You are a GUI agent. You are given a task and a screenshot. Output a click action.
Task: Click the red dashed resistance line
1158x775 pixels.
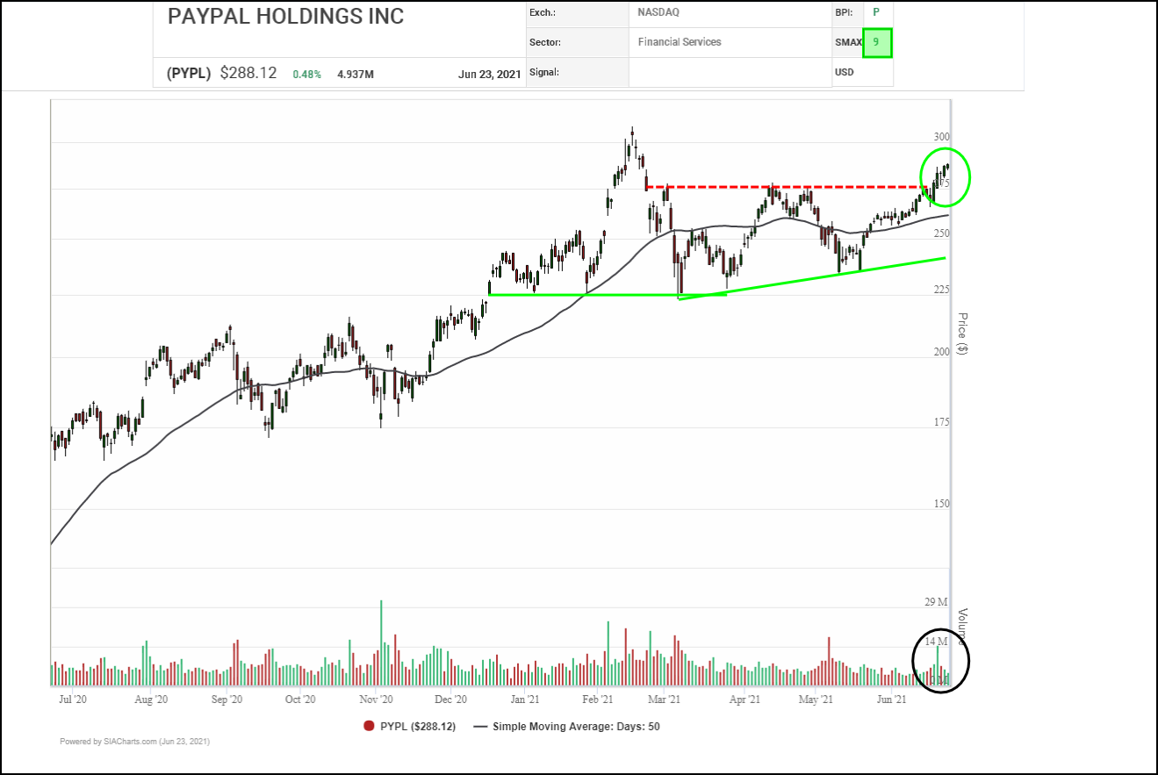790,186
